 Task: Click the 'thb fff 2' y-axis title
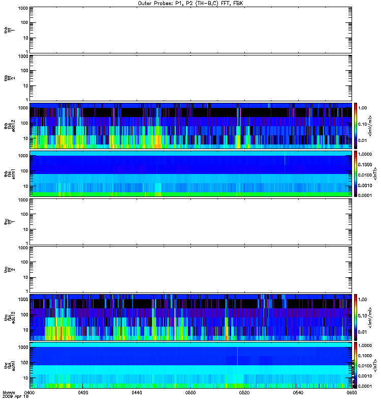(9, 78)
